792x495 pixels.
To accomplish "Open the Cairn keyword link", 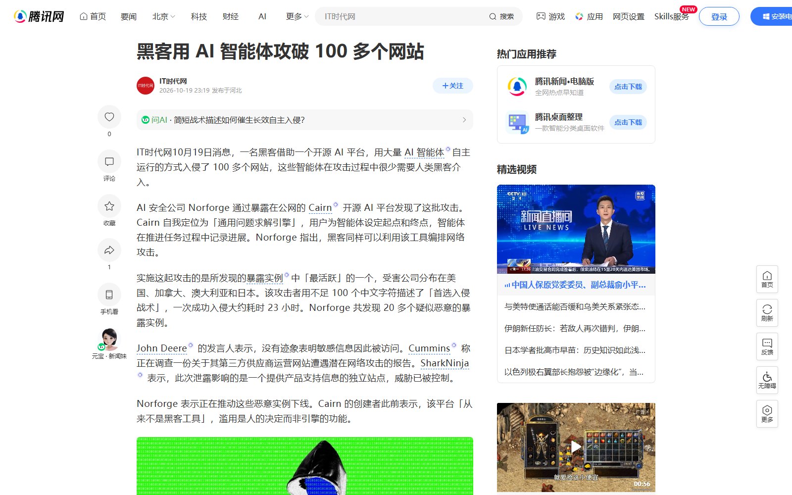I will click(320, 207).
